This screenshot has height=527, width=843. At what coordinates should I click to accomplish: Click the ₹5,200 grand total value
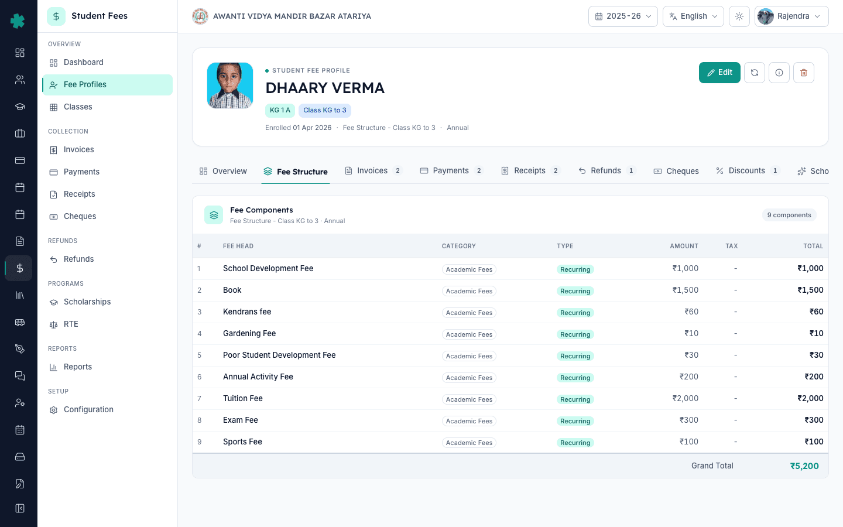coord(804,466)
